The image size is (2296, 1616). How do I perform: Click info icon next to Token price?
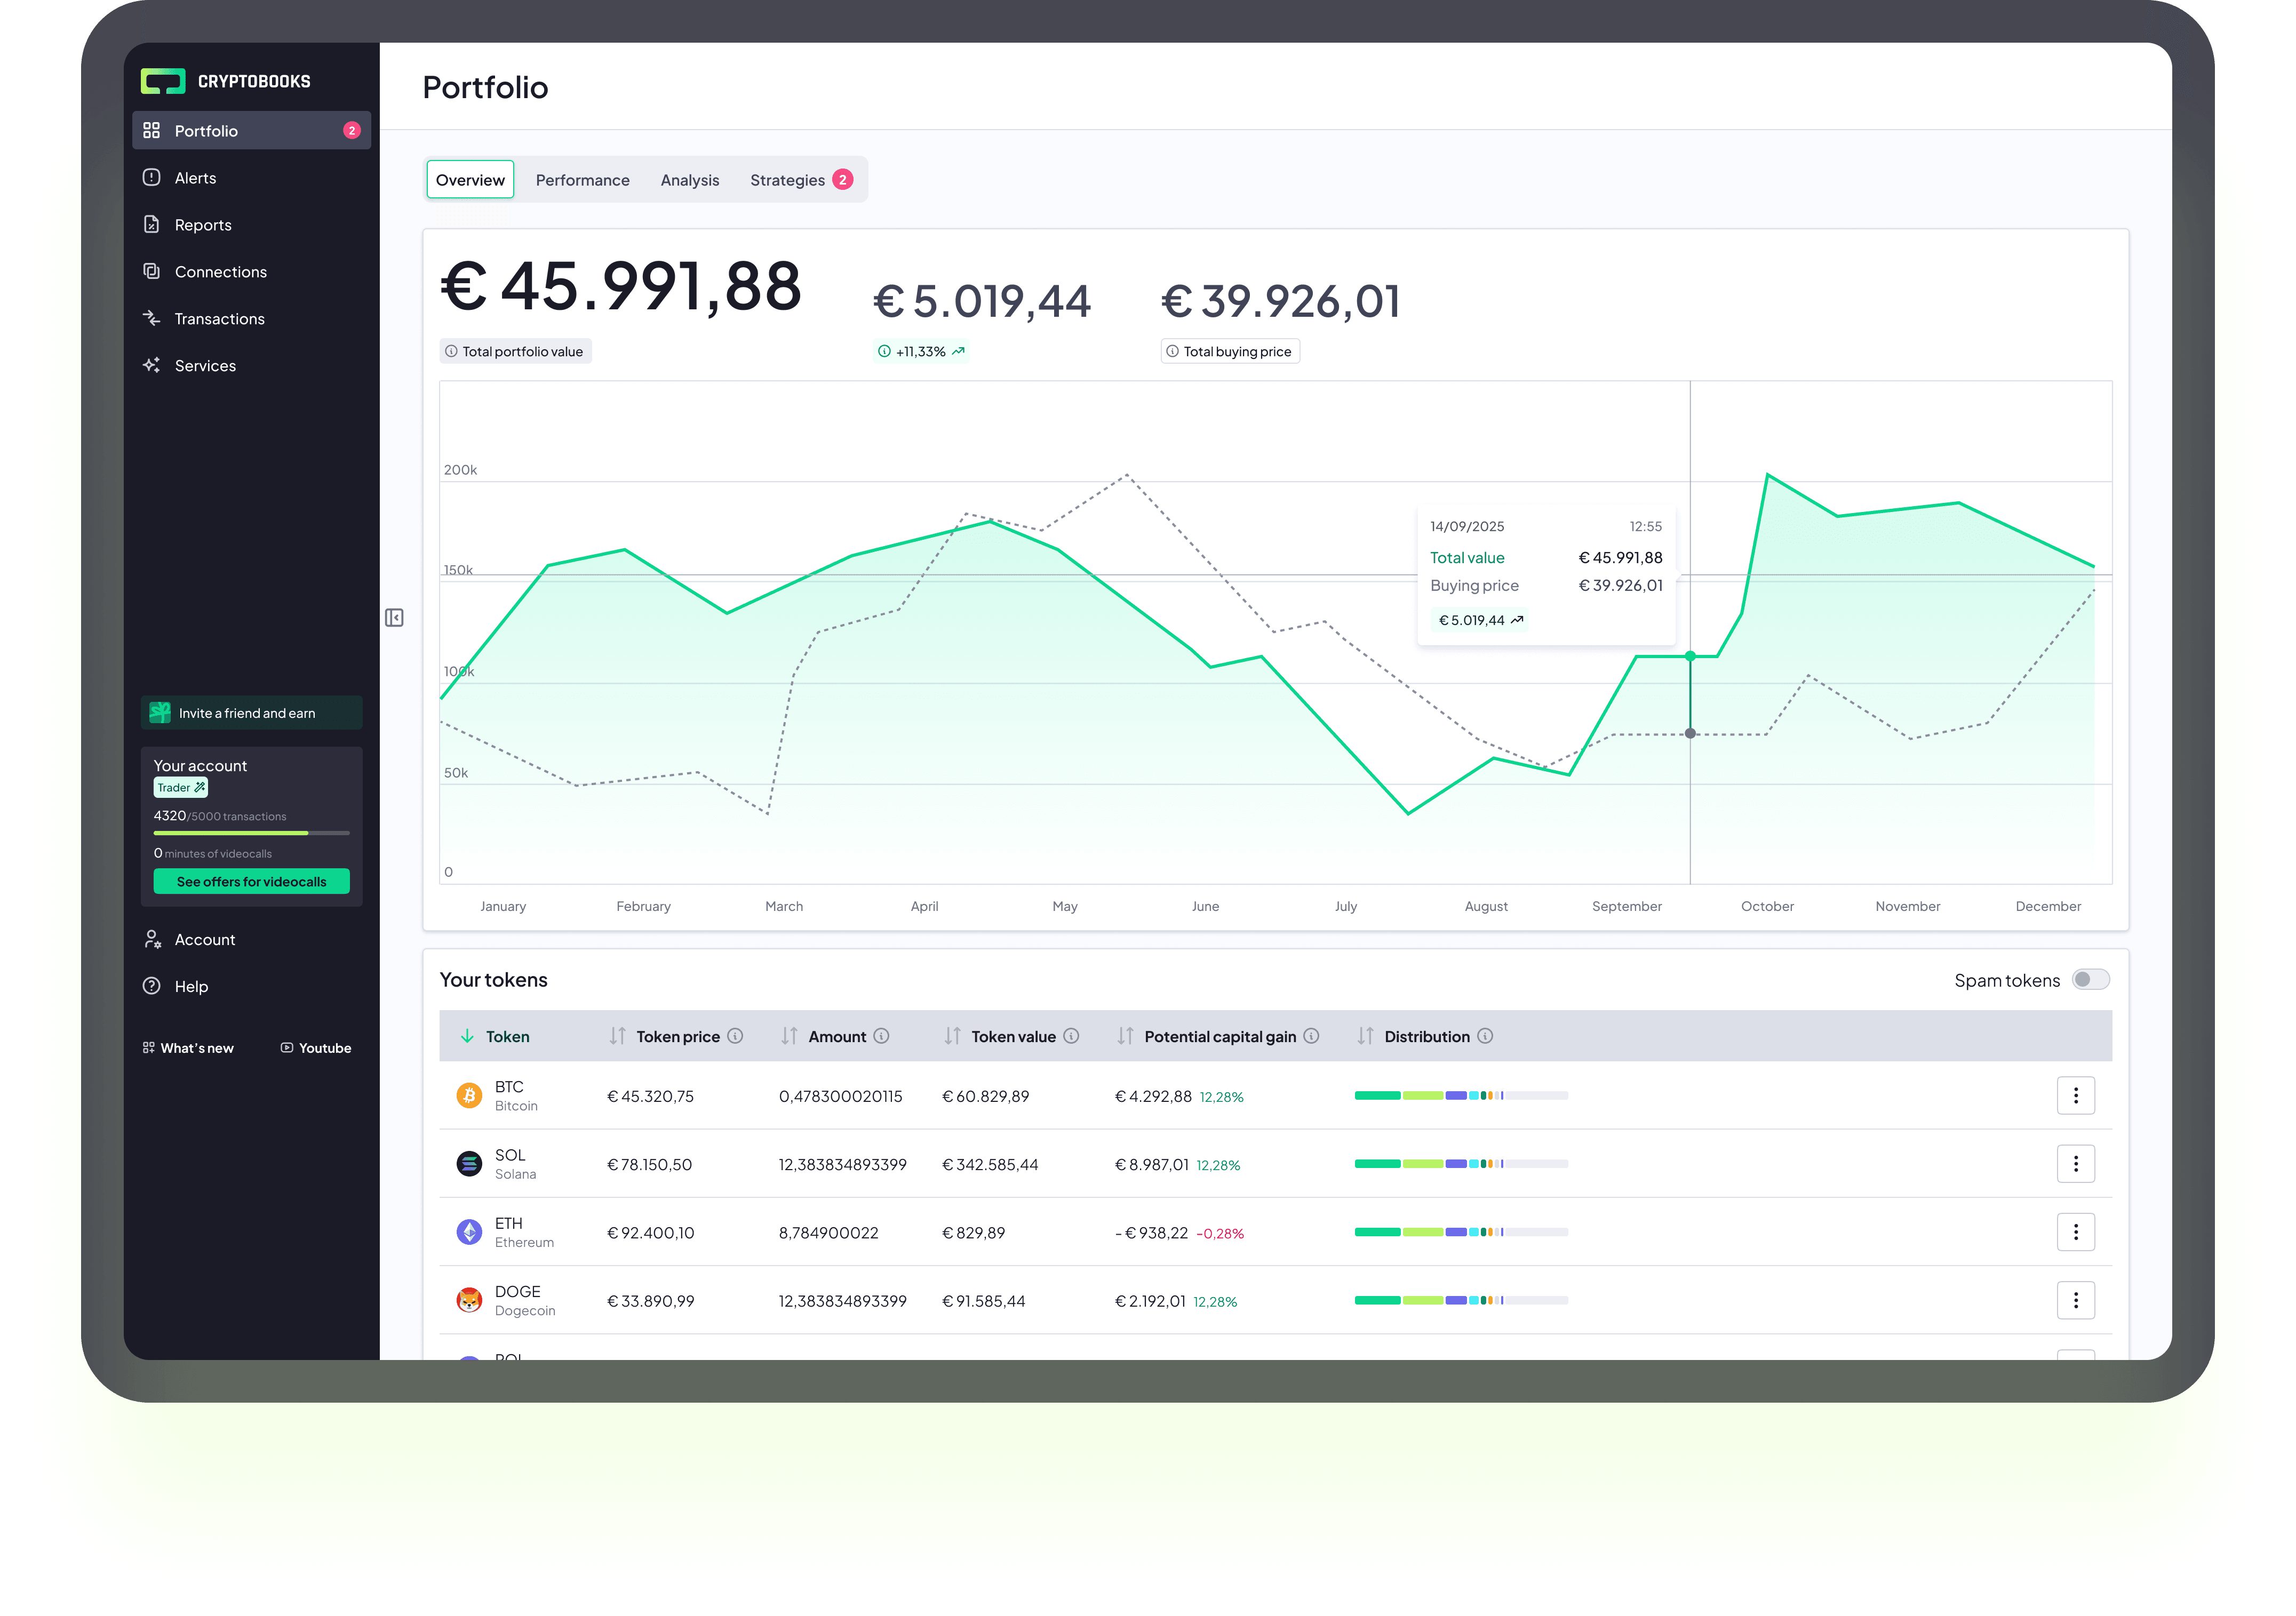(735, 1036)
